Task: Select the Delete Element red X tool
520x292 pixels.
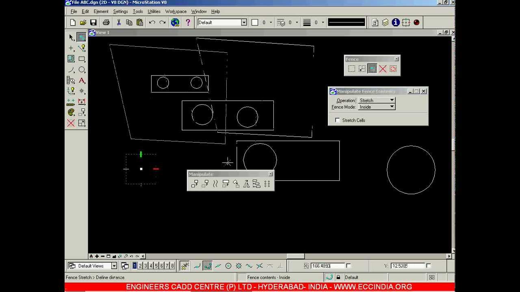Action: click(71, 123)
